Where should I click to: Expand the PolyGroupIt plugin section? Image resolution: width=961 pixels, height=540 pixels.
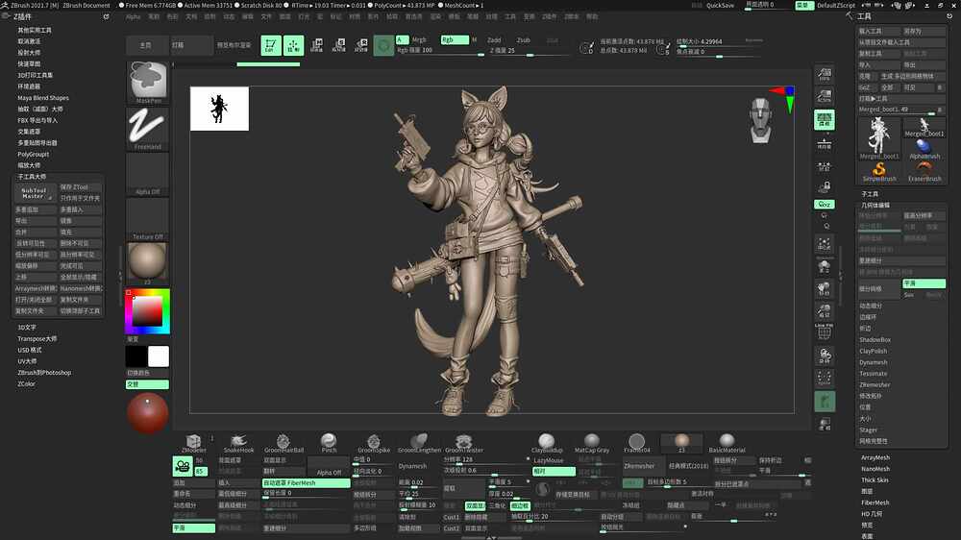tap(33, 154)
